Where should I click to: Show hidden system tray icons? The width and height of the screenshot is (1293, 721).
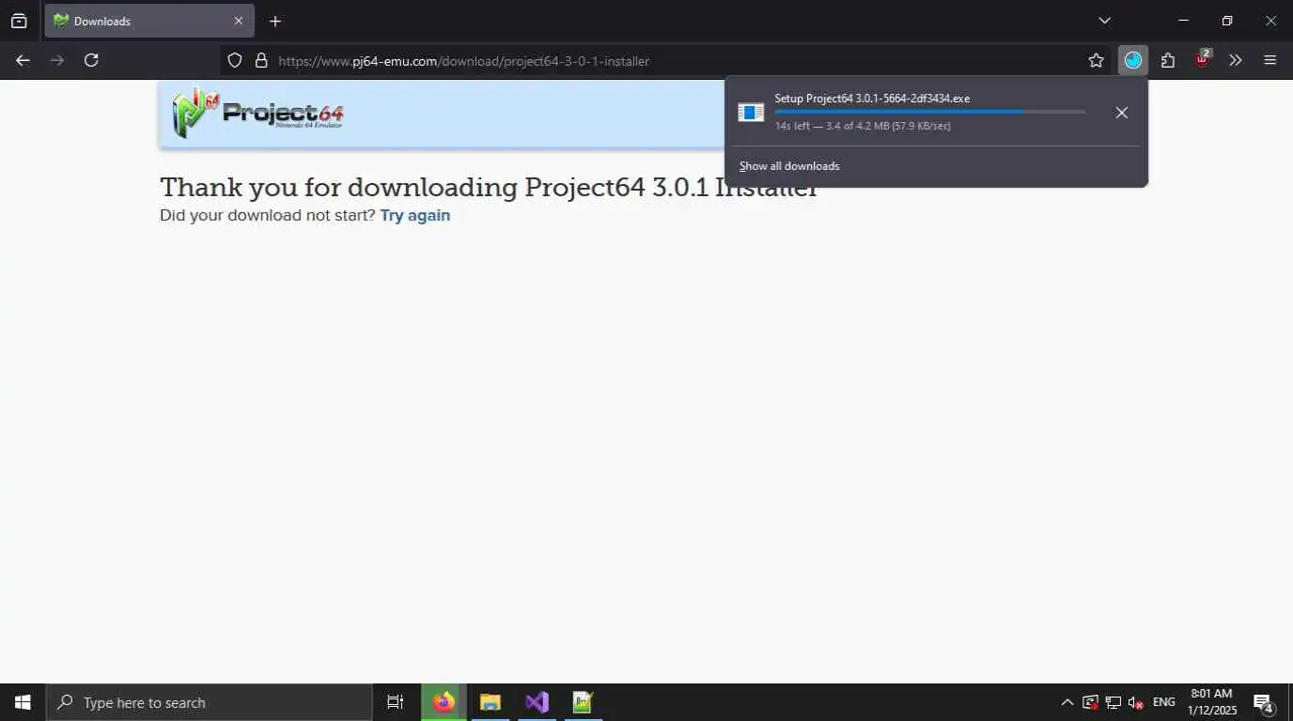pyautogui.click(x=1067, y=702)
